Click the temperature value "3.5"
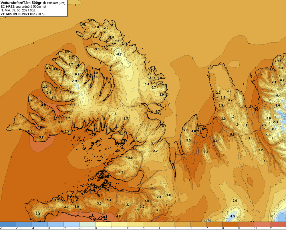286x230 pixels. [223, 97]
